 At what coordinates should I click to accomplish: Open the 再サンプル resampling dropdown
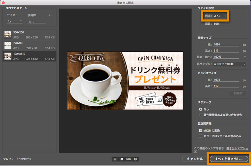pyautogui.click(x=230, y=64)
